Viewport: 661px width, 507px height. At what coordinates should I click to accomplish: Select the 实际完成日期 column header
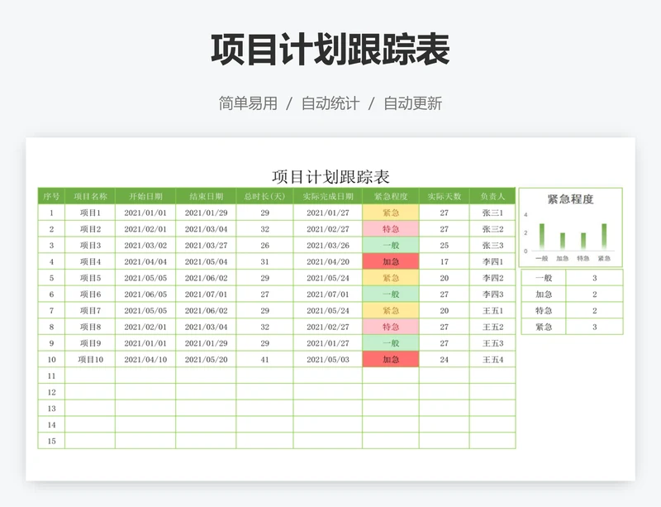pyautogui.click(x=328, y=196)
